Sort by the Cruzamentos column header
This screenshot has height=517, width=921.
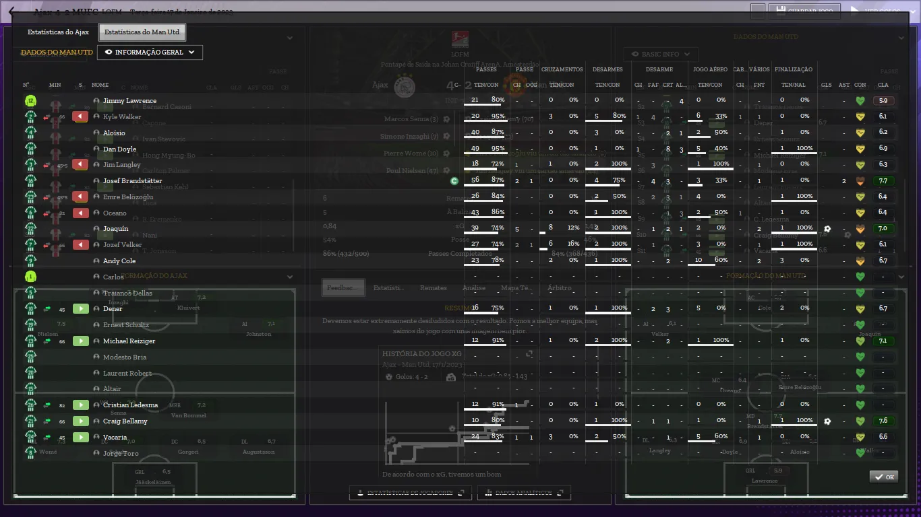point(562,69)
